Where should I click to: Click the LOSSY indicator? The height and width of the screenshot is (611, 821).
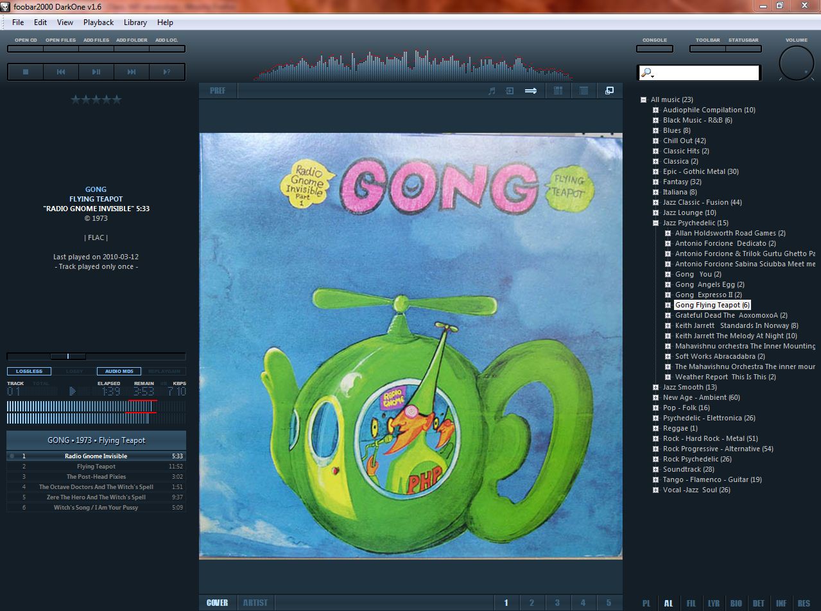click(x=74, y=371)
